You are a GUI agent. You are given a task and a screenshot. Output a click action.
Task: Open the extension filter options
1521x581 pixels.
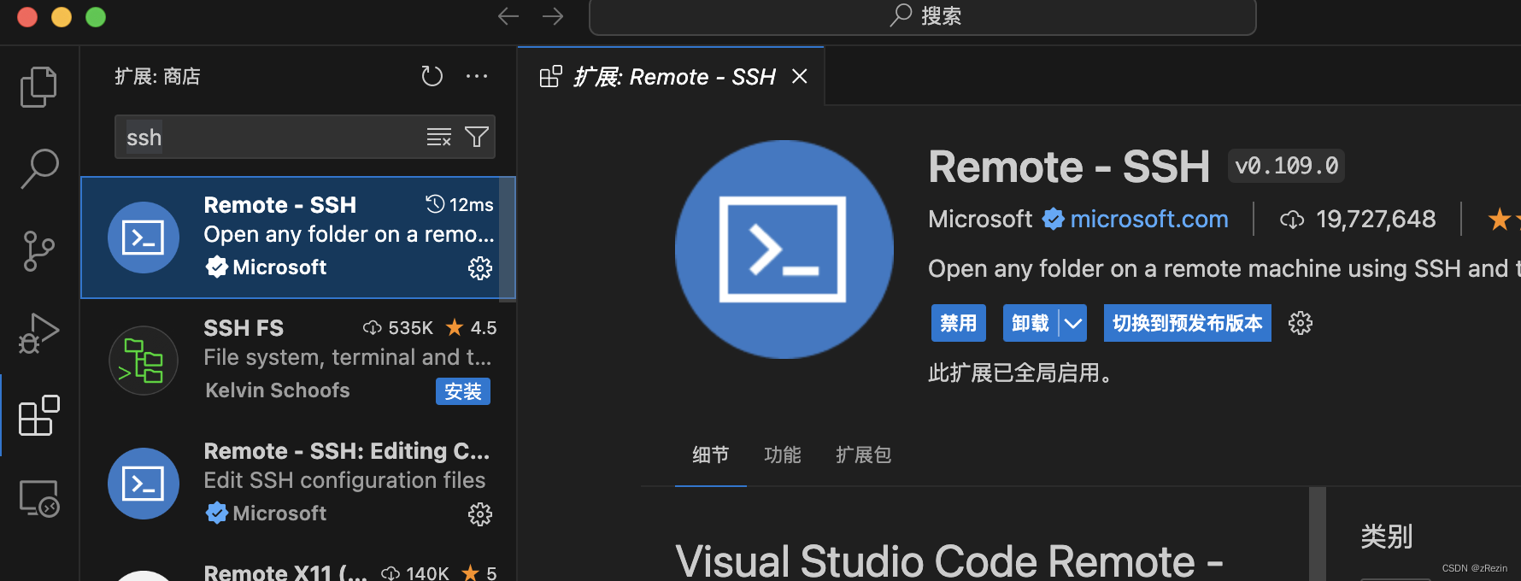click(x=477, y=137)
